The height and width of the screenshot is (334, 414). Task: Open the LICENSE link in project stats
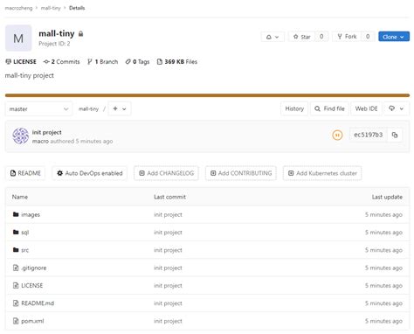(x=21, y=62)
